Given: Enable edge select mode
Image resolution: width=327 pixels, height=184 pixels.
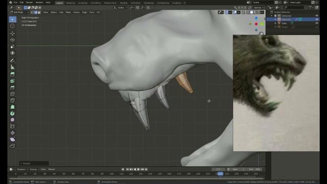Looking at the screenshot, I should pyautogui.click(x=36, y=12).
